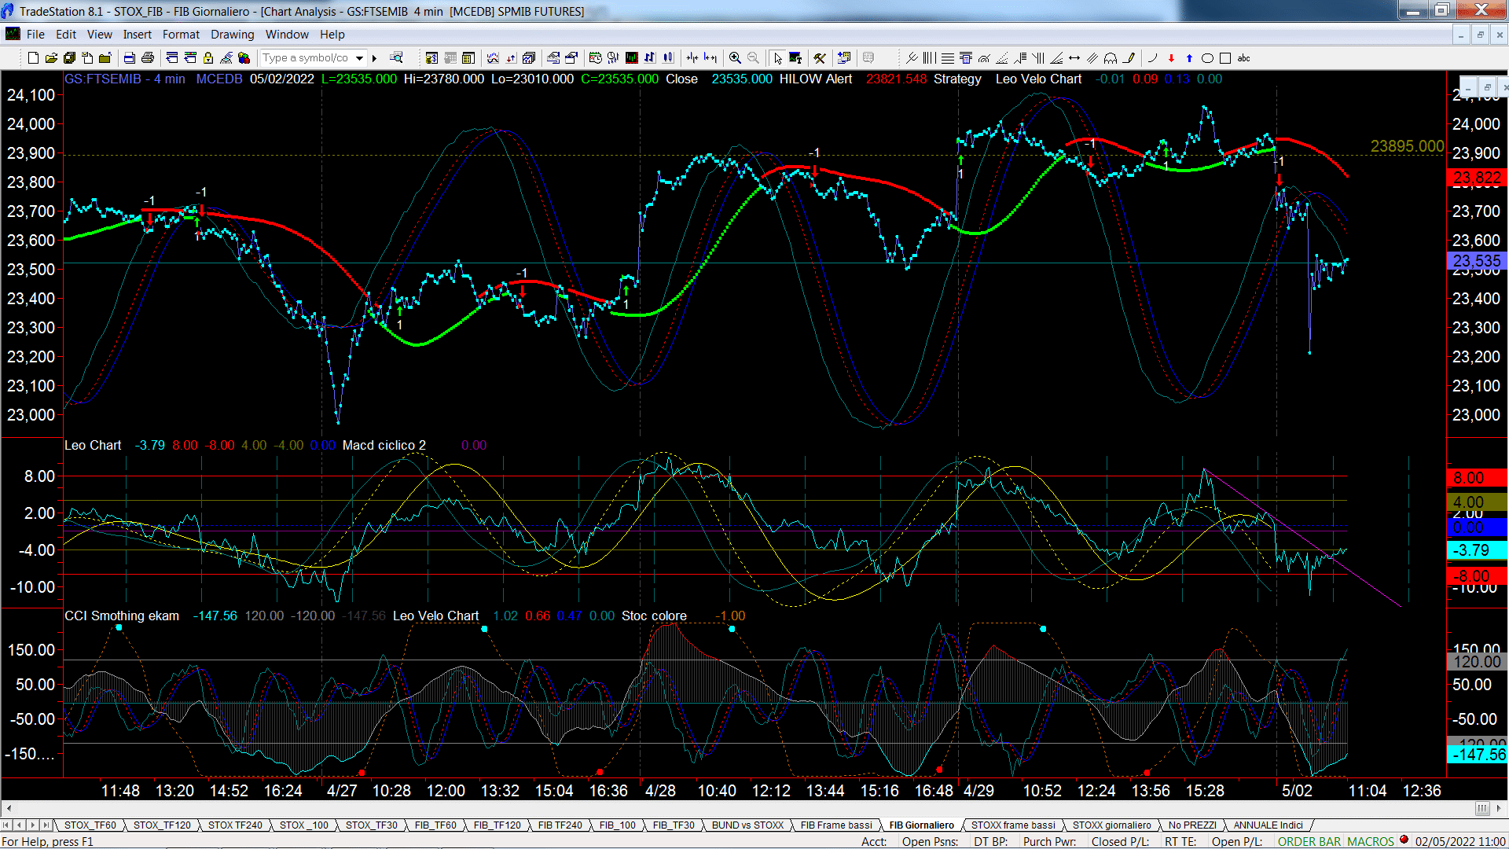Screen dimensions: 1509x849
Task: Click the Zoom Out magnifier icon
Action: pyautogui.click(x=753, y=57)
